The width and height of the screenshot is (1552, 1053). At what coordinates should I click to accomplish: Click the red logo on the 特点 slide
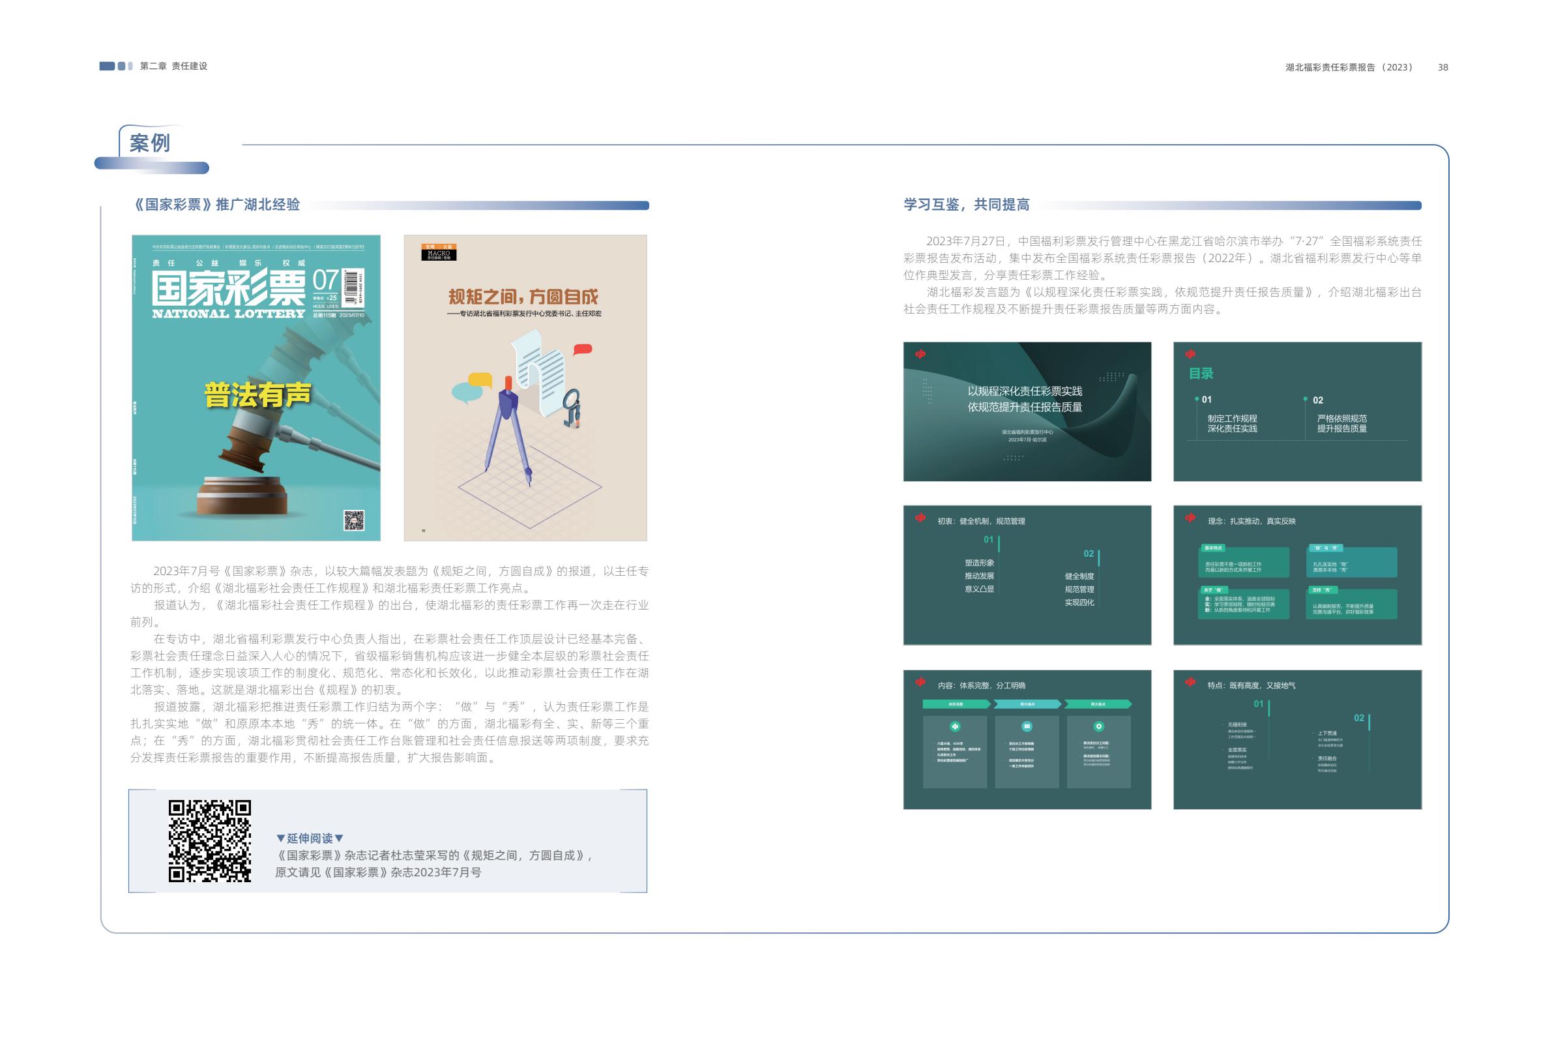pos(1190,682)
